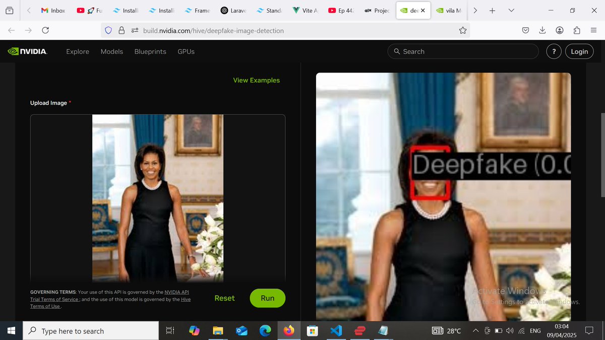This screenshot has width=605, height=340.
Task: Show next tabs with the tab-strip right arrow
Action: pos(475,11)
